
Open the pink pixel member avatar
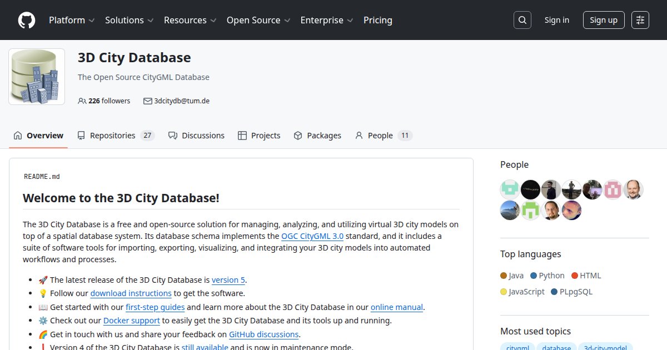613,189
